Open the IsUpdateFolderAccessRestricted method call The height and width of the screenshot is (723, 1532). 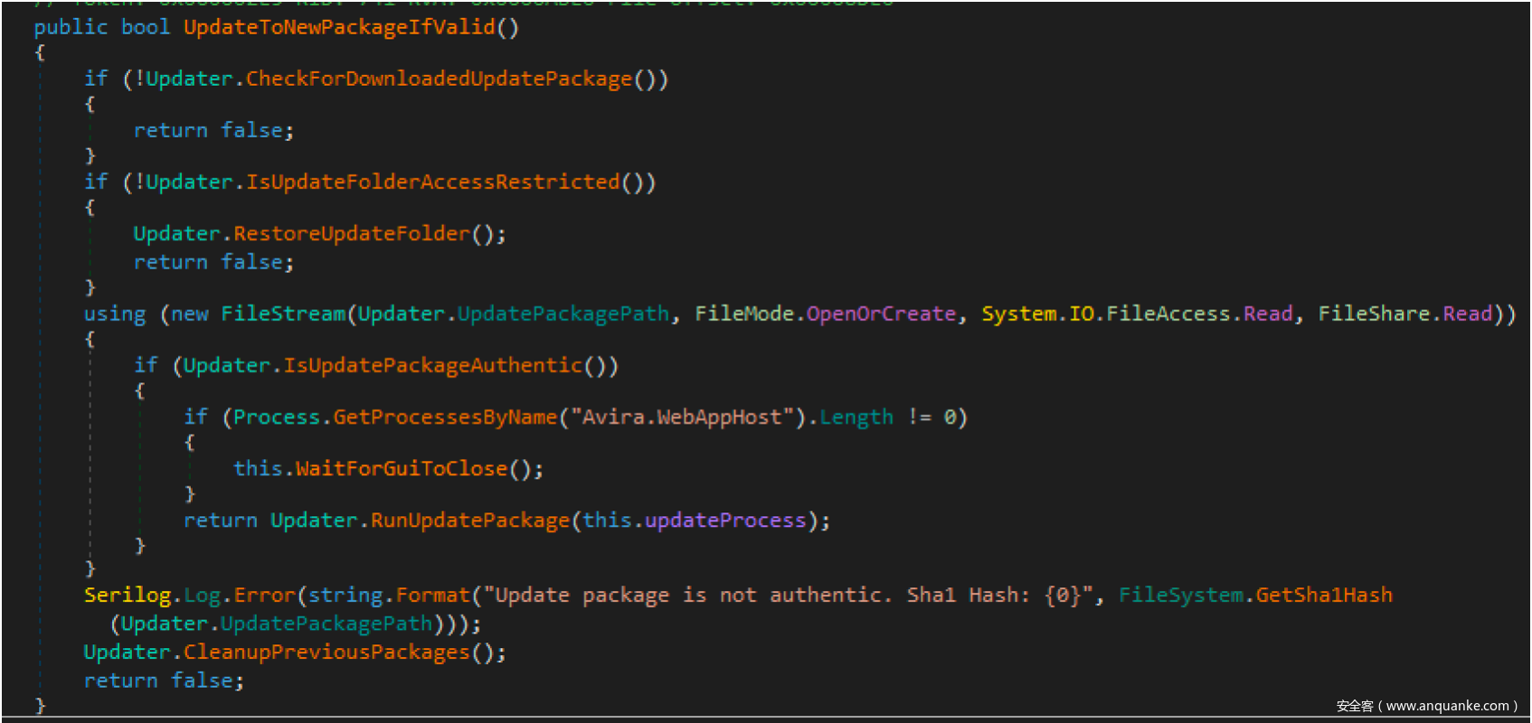(432, 183)
